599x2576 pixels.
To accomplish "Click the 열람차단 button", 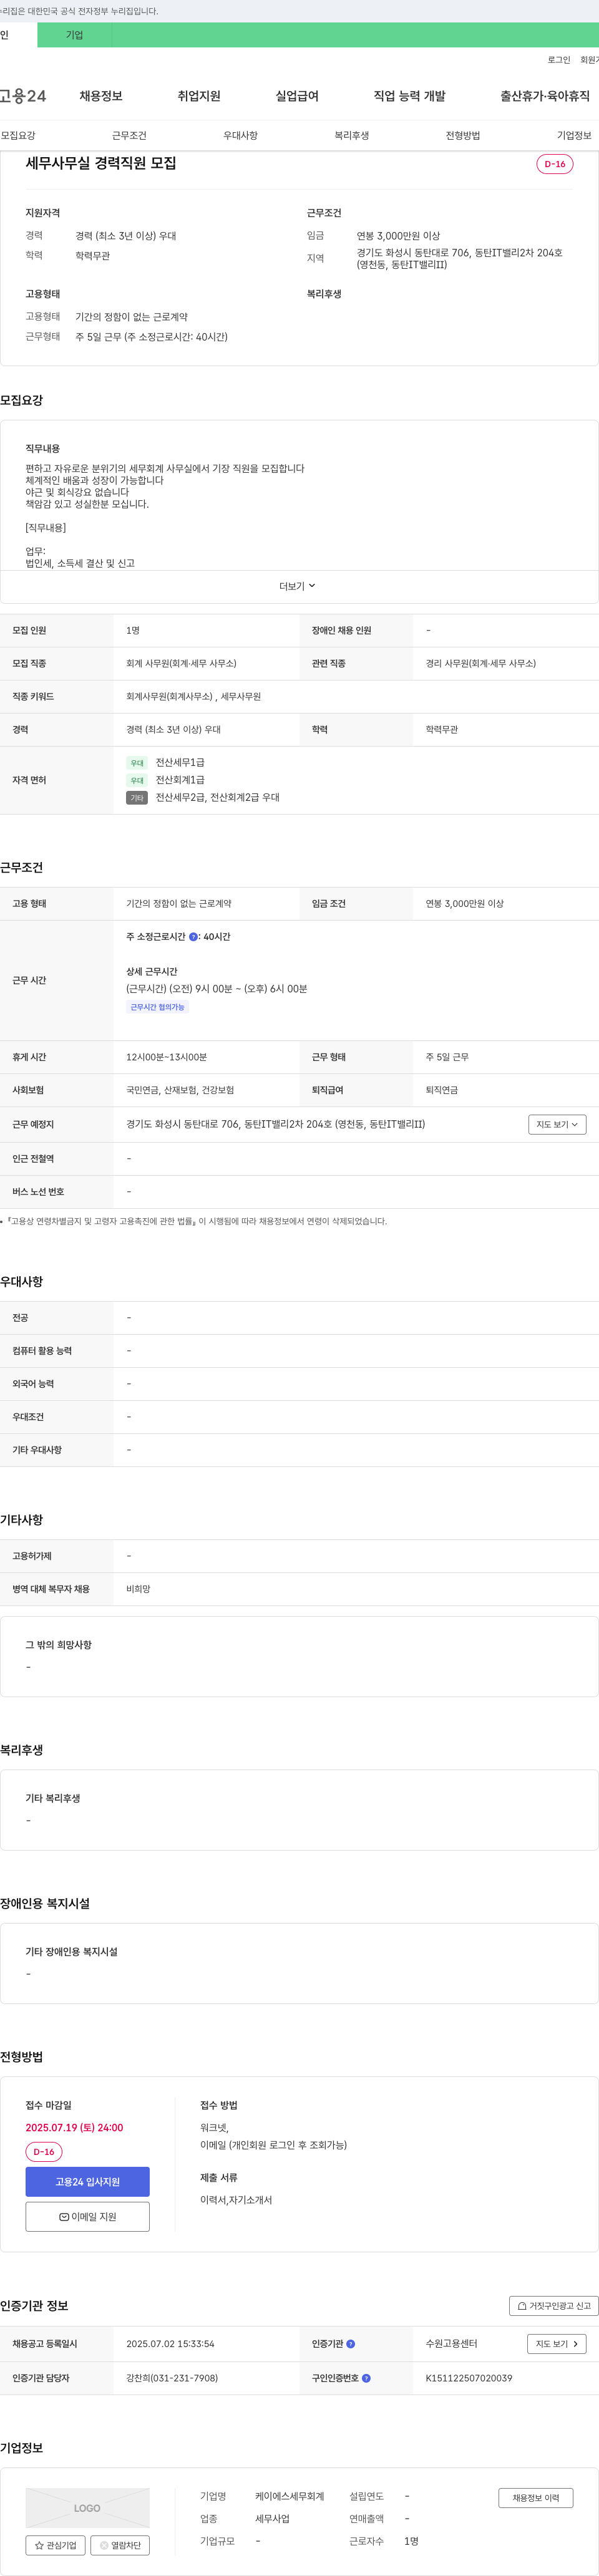I will tap(120, 2546).
